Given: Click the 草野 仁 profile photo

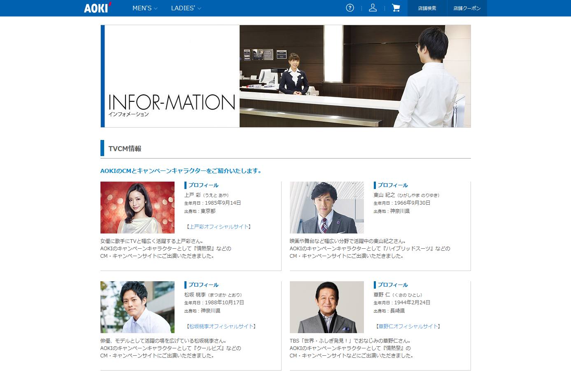Looking at the screenshot, I should pos(327,307).
